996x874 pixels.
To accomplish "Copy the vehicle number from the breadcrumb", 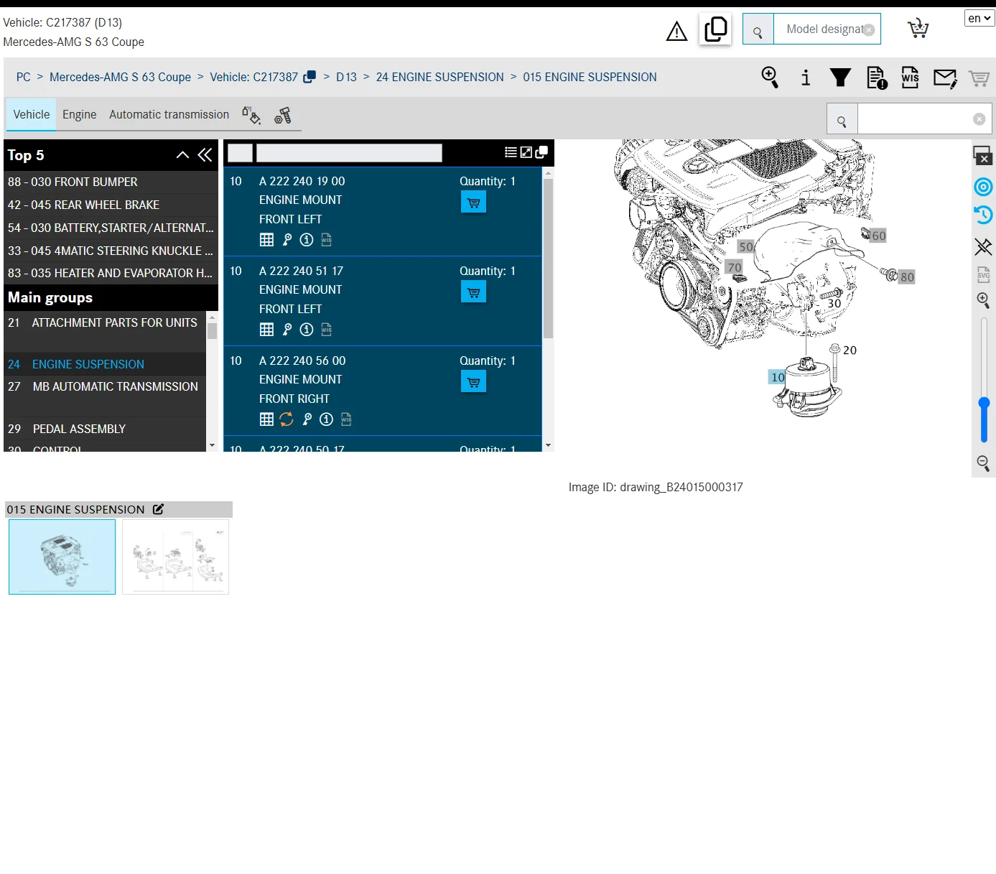I will [309, 77].
